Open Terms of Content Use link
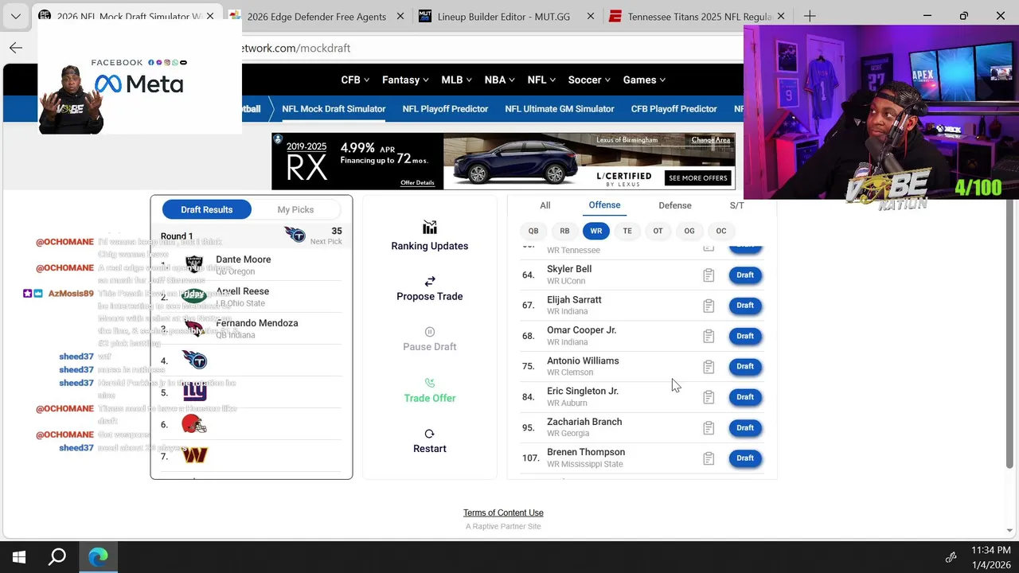The image size is (1019, 573). pyautogui.click(x=503, y=513)
